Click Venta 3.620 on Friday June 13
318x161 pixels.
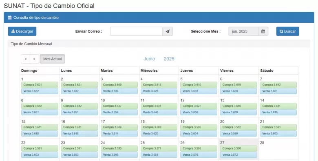point(238,112)
